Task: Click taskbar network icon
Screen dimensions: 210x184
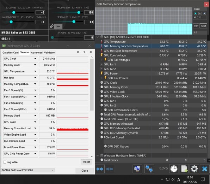Action: tap(168, 179)
